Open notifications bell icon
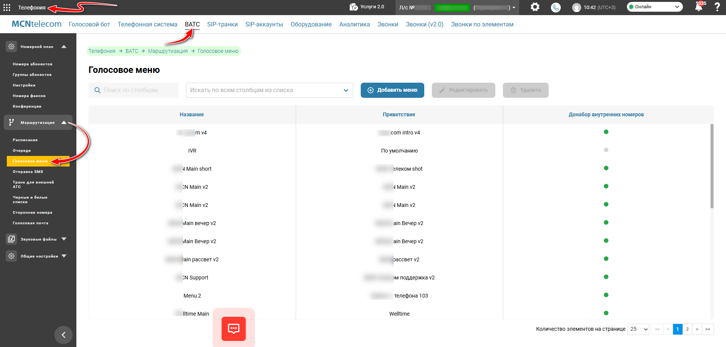Viewport: 726px width, 347px height. click(699, 7)
